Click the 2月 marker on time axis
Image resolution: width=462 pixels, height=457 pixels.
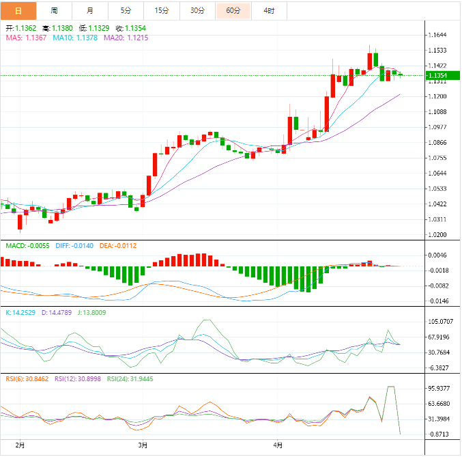[x=20, y=444]
